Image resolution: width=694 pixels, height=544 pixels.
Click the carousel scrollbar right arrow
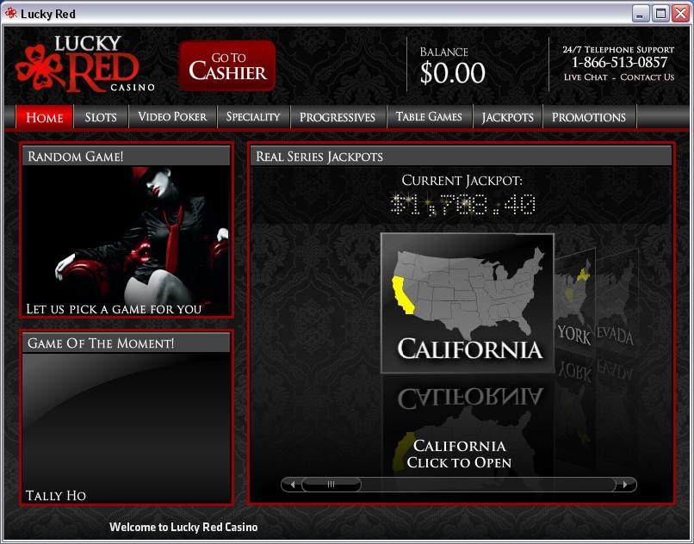pyautogui.click(x=627, y=485)
